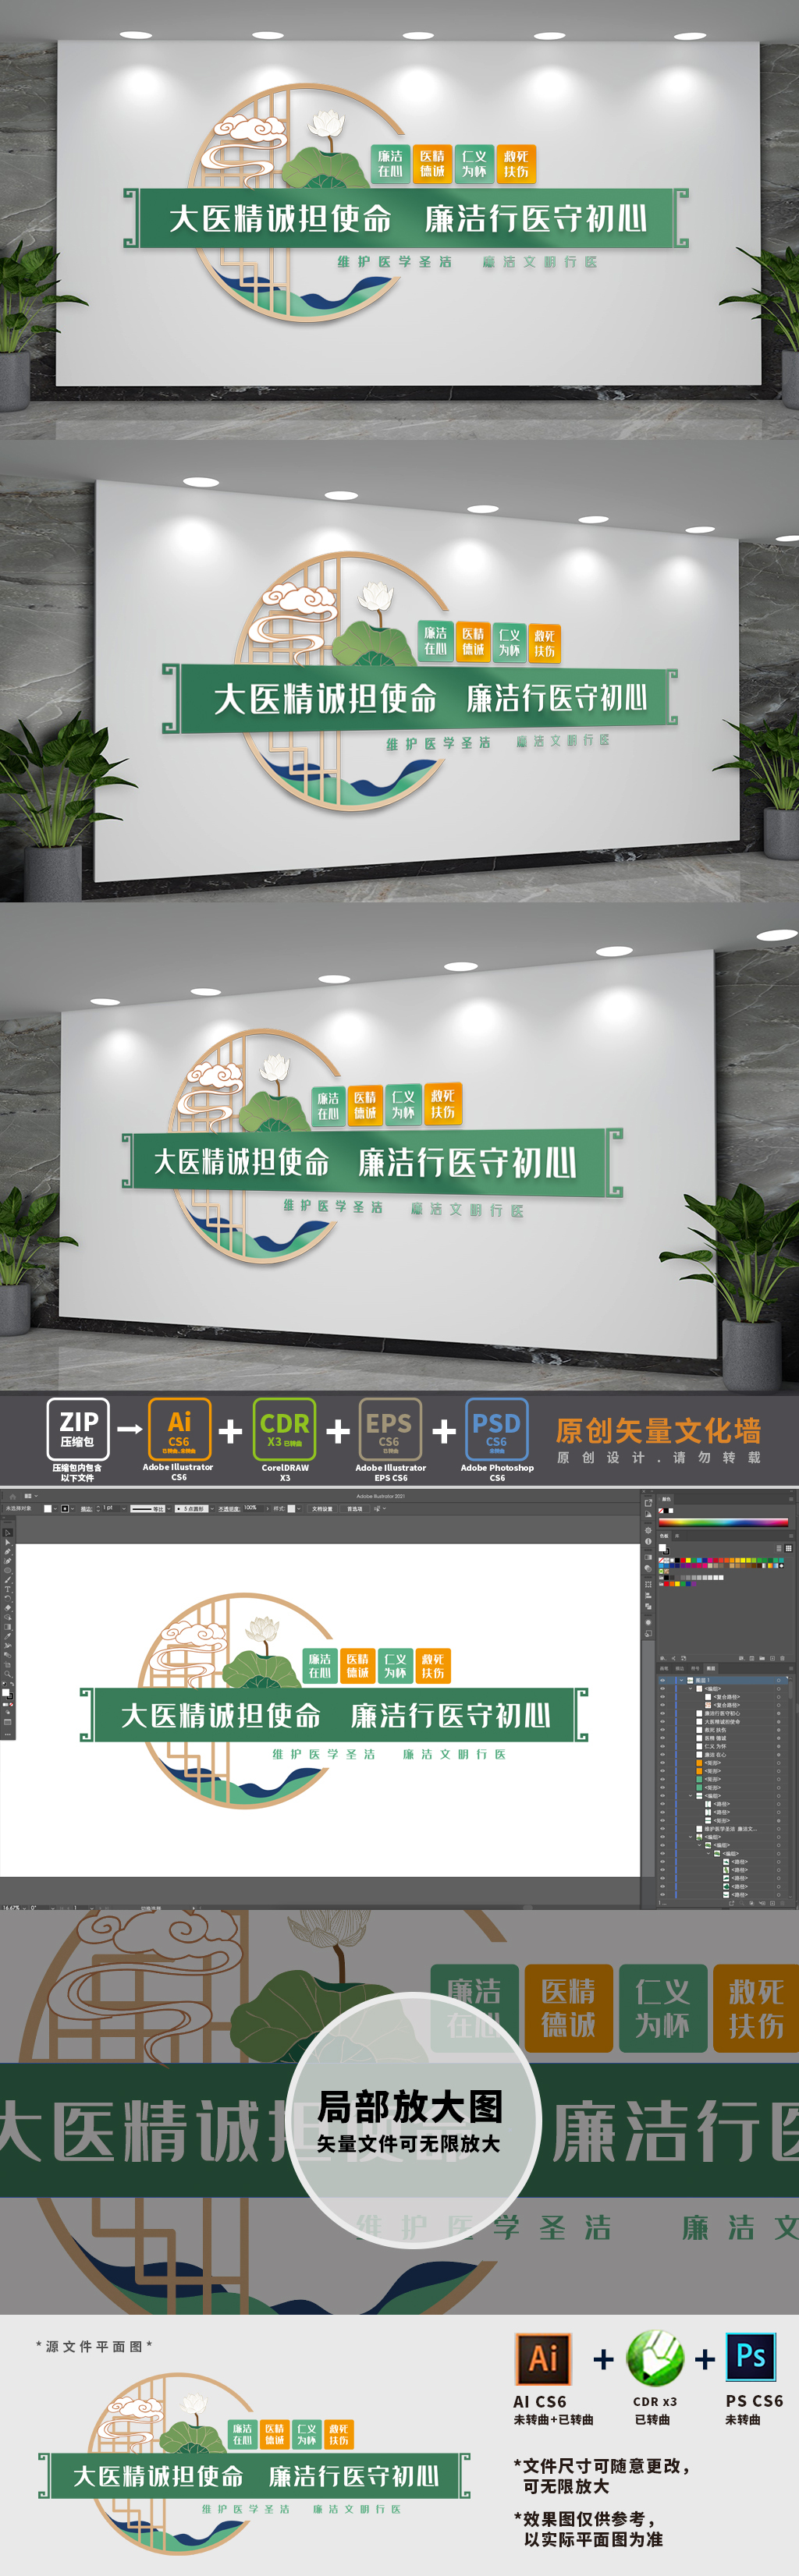This screenshot has height=2576, width=799.
Task: Hide the 救死 扶伤 layer item
Action: pos(663,1731)
